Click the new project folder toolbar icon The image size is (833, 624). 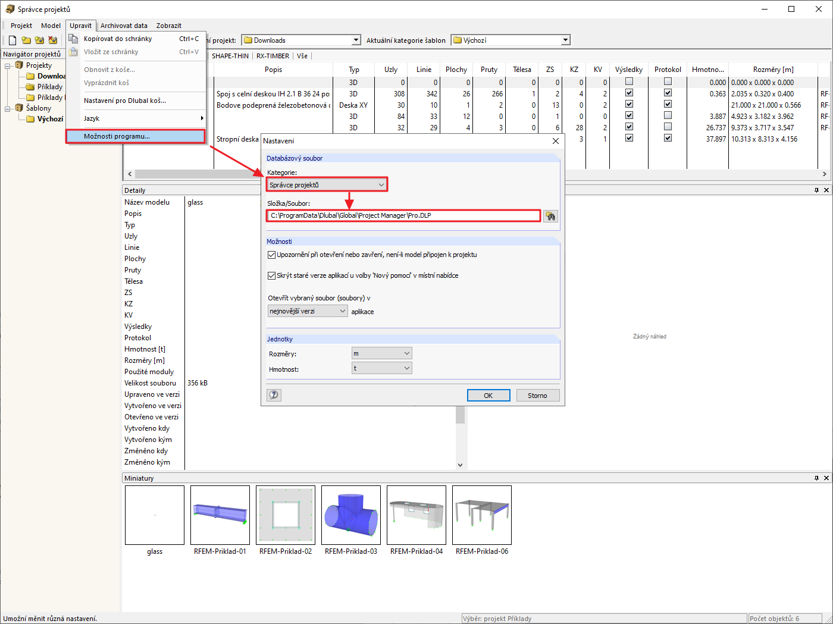[26, 40]
